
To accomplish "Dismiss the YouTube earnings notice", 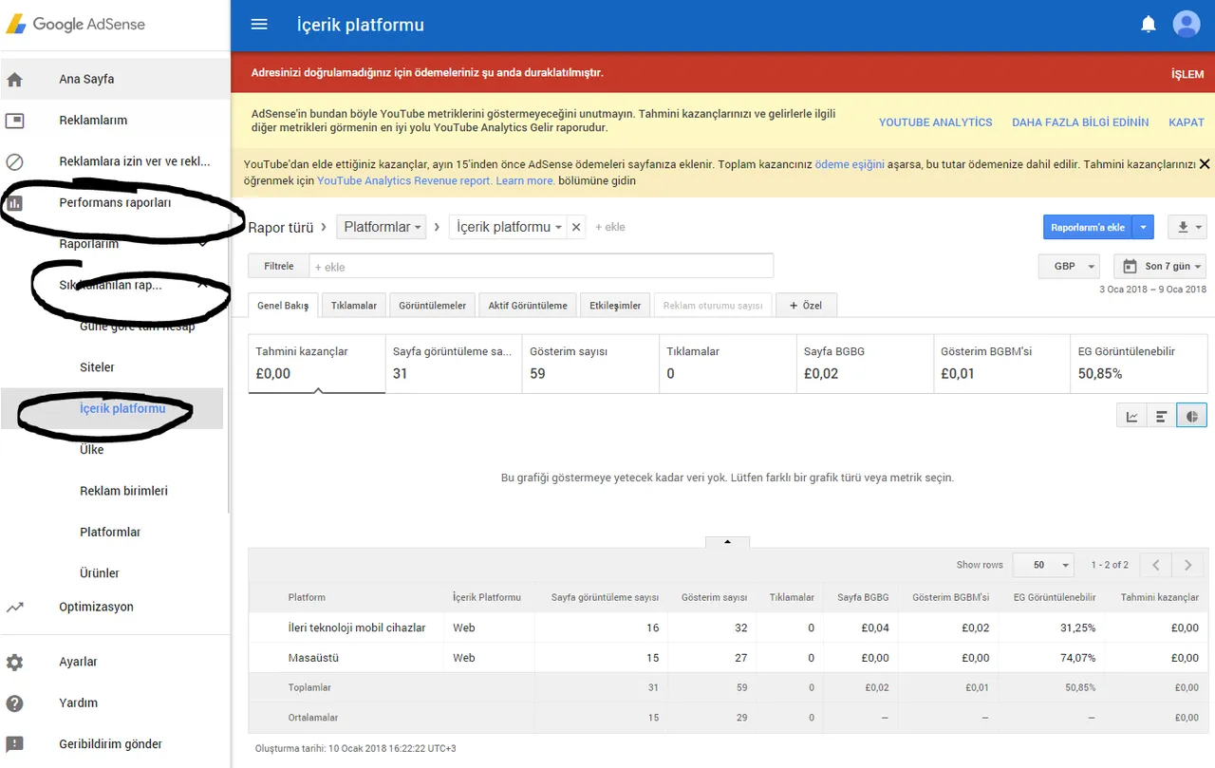I will 1205,164.
